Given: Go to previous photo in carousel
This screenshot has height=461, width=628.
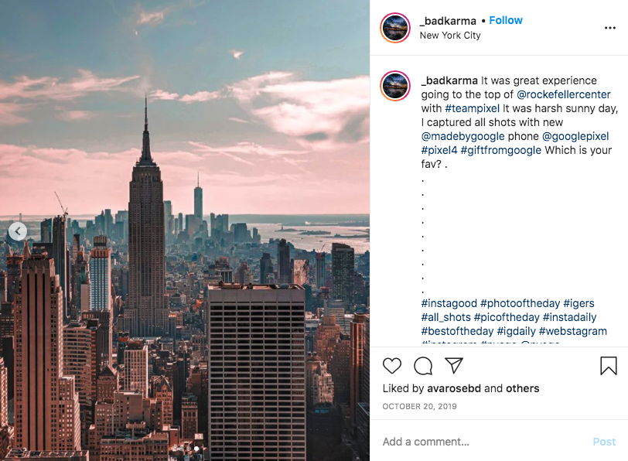Looking at the screenshot, I should click(x=18, y=231).
